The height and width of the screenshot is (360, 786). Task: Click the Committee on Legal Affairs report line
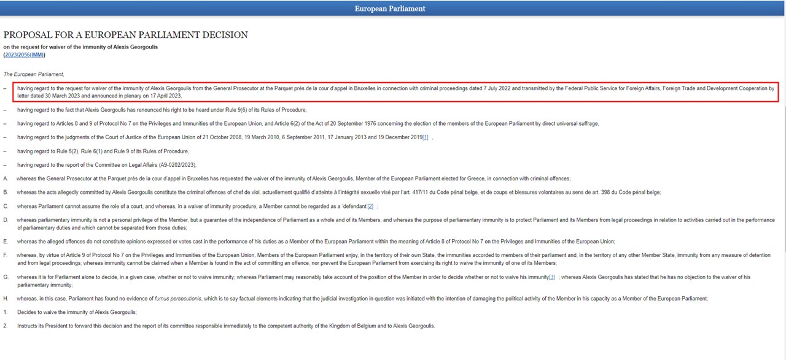pyautogui.click(x=106, y=165)
